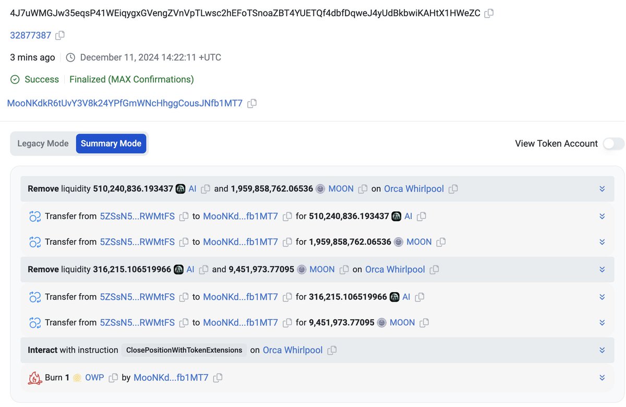Copy OWP token in Burn row

point(113,378)
